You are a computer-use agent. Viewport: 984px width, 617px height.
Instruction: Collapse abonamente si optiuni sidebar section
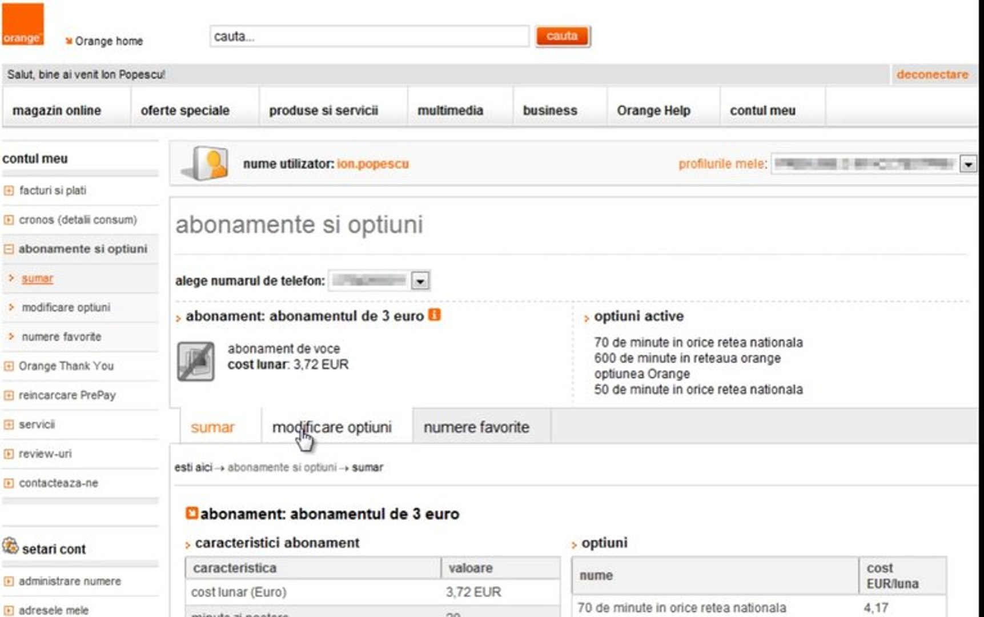pyautogui.click(x=9, y=249)
